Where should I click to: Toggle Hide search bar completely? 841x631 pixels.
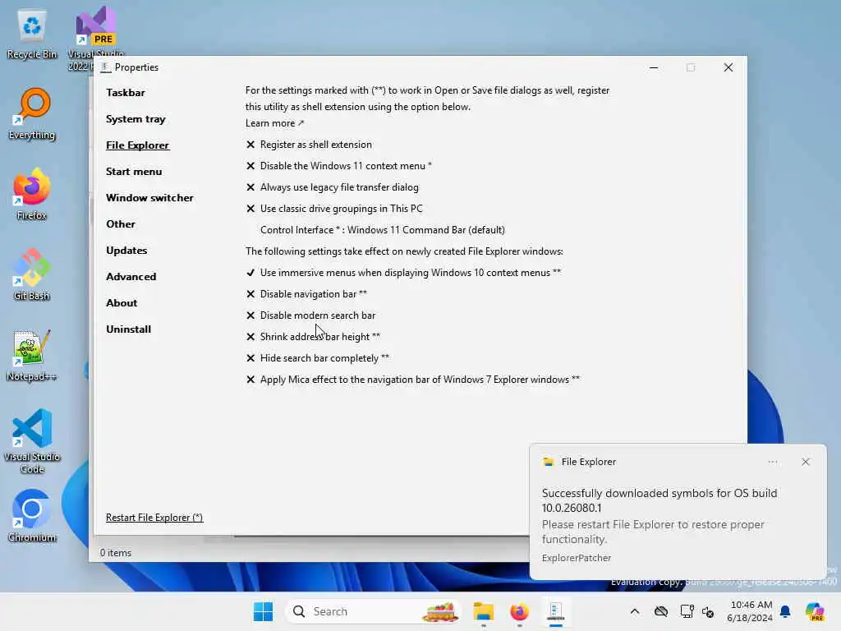pyautogui.click(x=318, y=358)
